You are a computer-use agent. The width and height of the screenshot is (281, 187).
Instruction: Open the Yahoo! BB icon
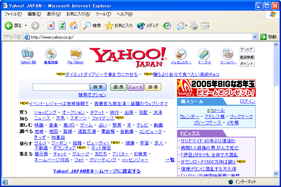click(28, 54)
